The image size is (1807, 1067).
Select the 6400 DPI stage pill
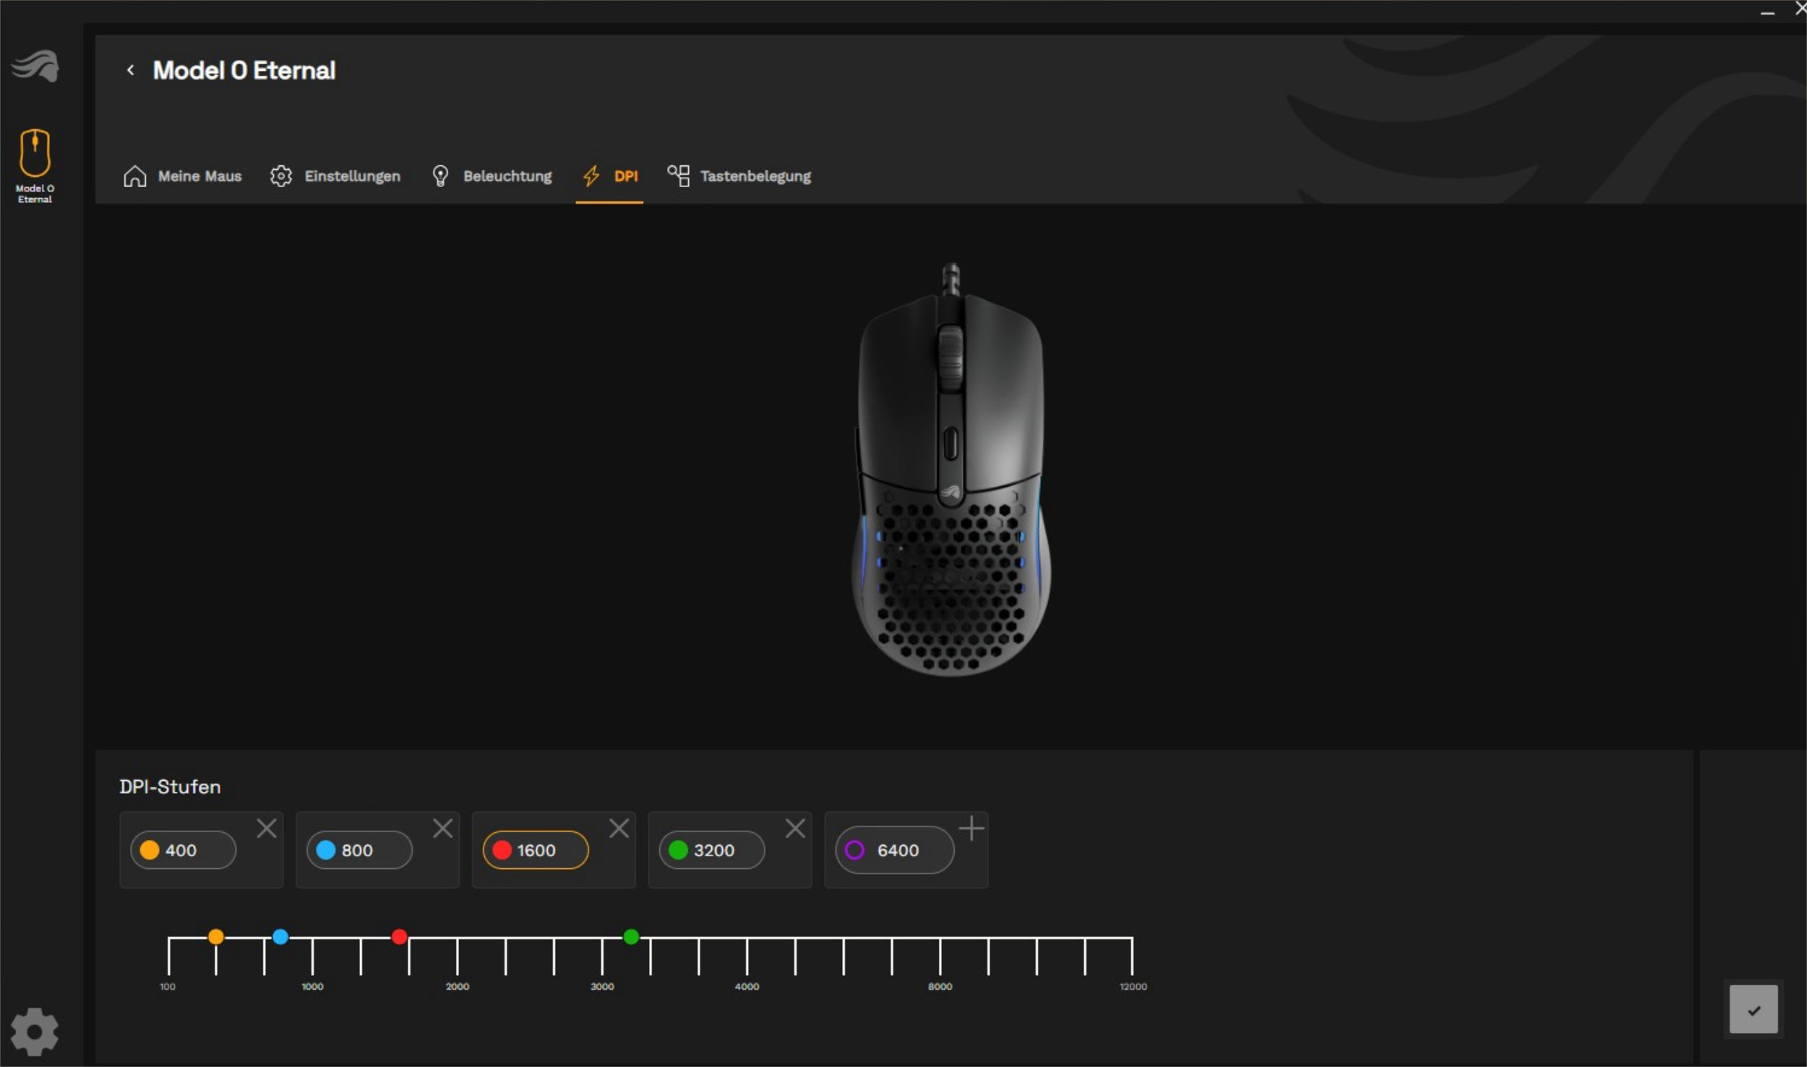coord(895,850)
